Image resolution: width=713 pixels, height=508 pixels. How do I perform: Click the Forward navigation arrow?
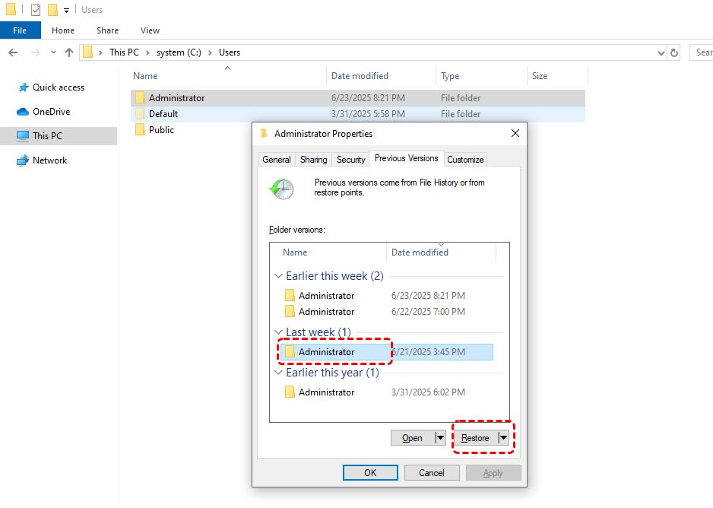[x=35, y=52]
